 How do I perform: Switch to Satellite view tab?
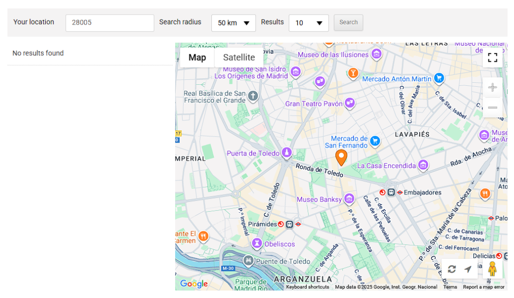[239, 58]
